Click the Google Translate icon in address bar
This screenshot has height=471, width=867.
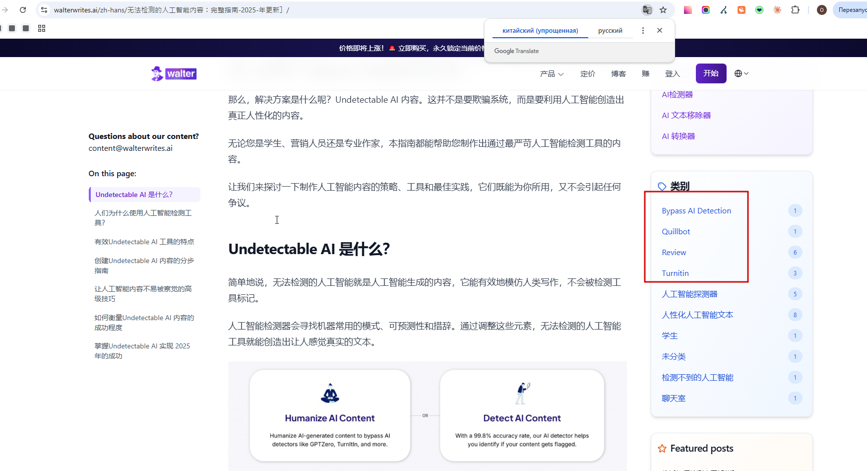click(647, 10)
